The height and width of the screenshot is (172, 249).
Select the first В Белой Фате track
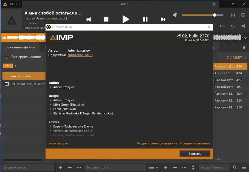coord(230,80)
